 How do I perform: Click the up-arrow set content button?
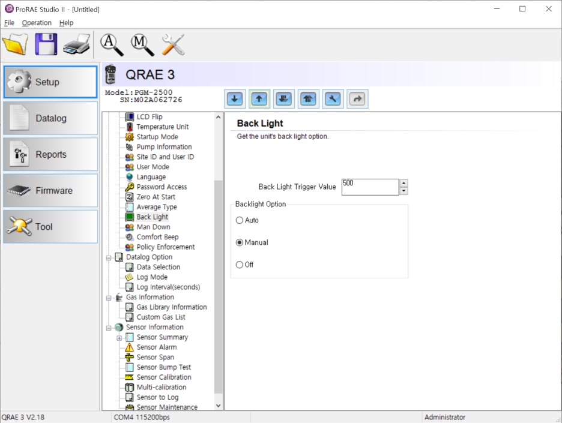pos(259,99)
